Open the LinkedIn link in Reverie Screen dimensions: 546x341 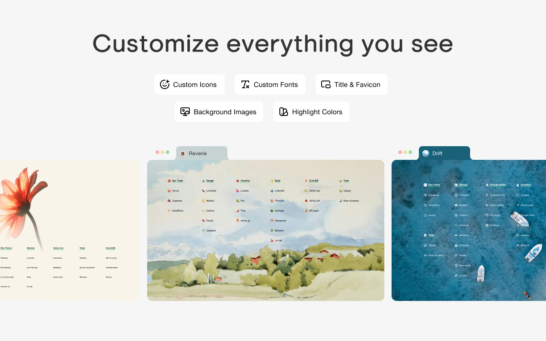tap(279, 191)
